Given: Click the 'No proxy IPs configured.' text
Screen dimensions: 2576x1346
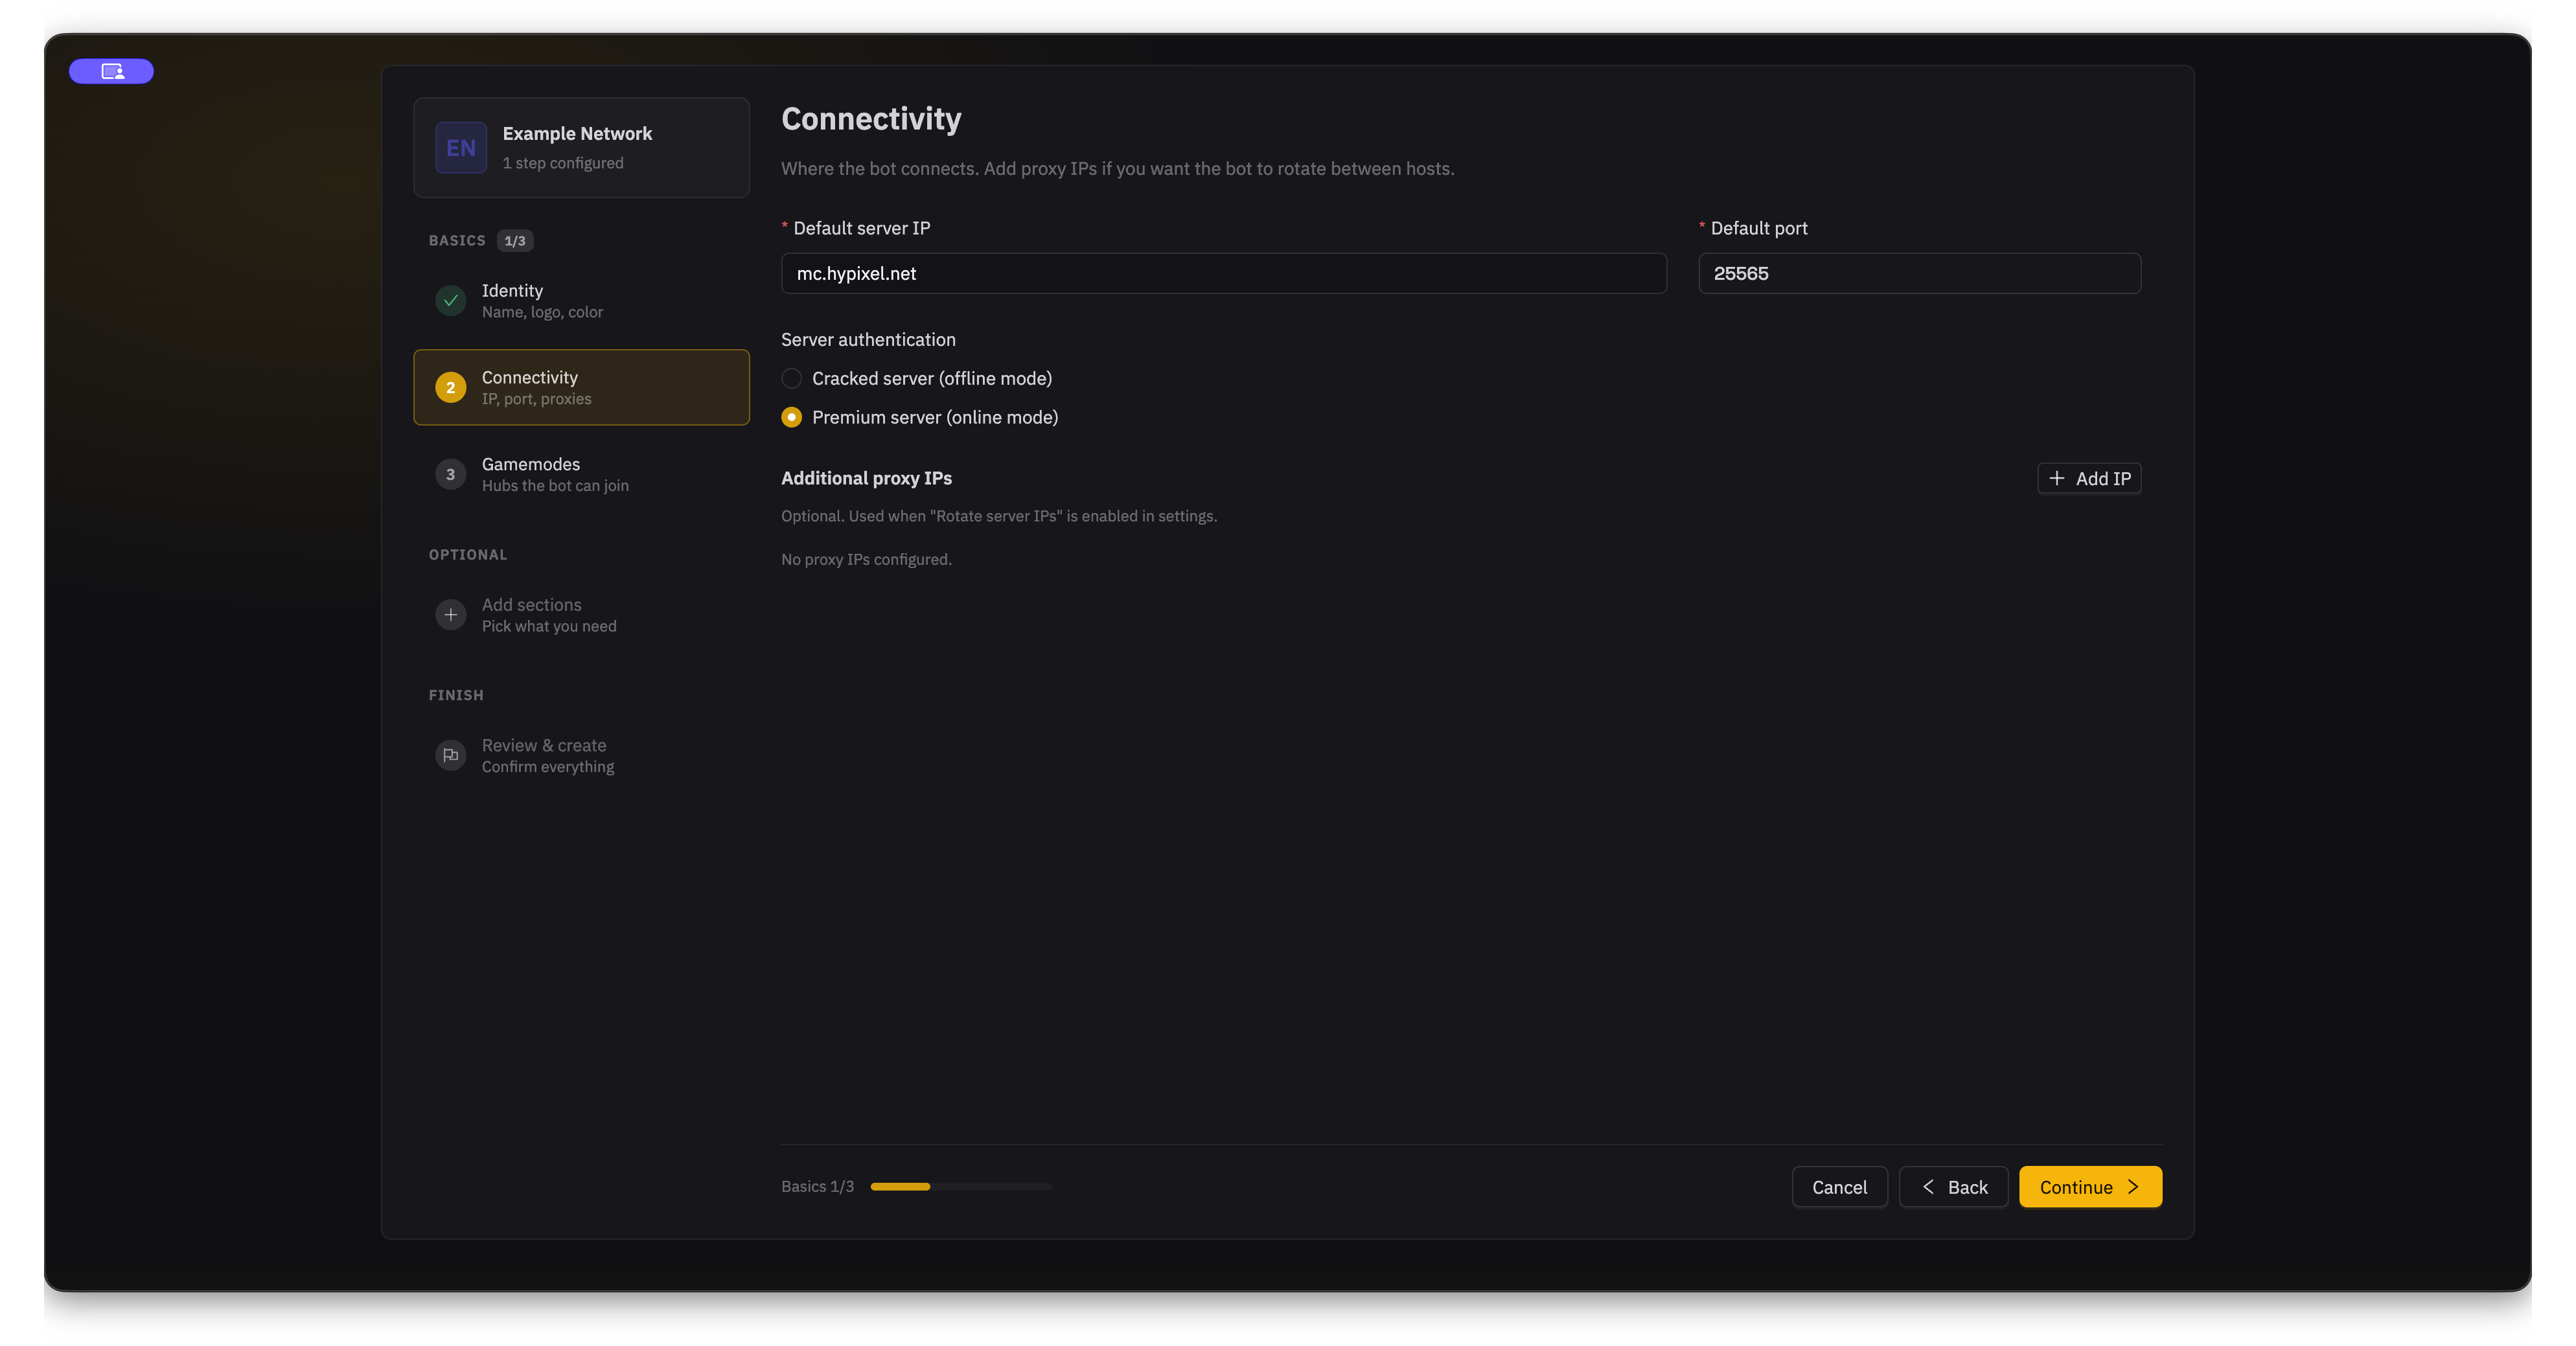Looking at the screenshot, I should coord(866,559).
